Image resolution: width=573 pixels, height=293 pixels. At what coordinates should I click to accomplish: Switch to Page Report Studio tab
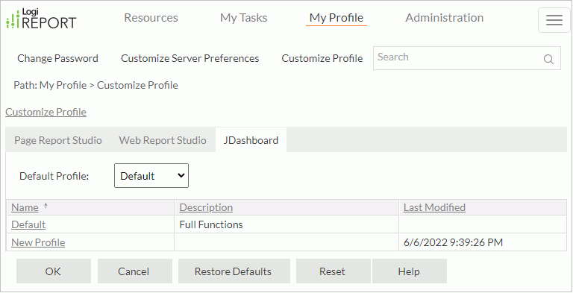[58, 140]
